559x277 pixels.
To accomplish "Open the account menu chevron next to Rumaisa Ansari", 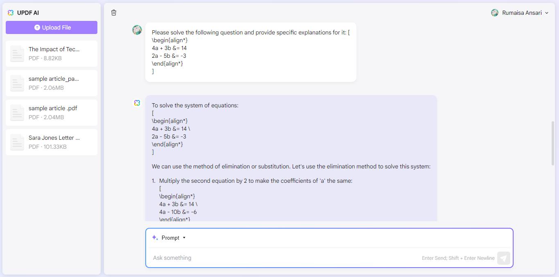I will (547, 13).
